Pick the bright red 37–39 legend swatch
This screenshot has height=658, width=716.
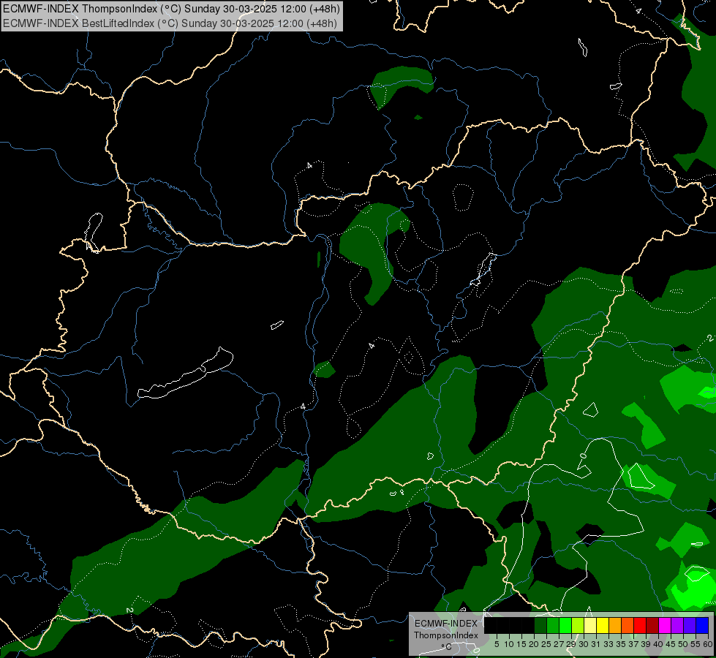tap(640, 625)
